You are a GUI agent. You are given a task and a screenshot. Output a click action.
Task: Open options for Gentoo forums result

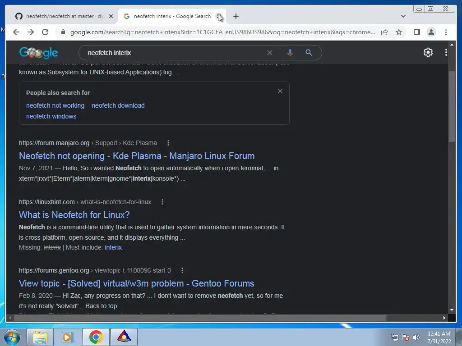pos(182,270)
